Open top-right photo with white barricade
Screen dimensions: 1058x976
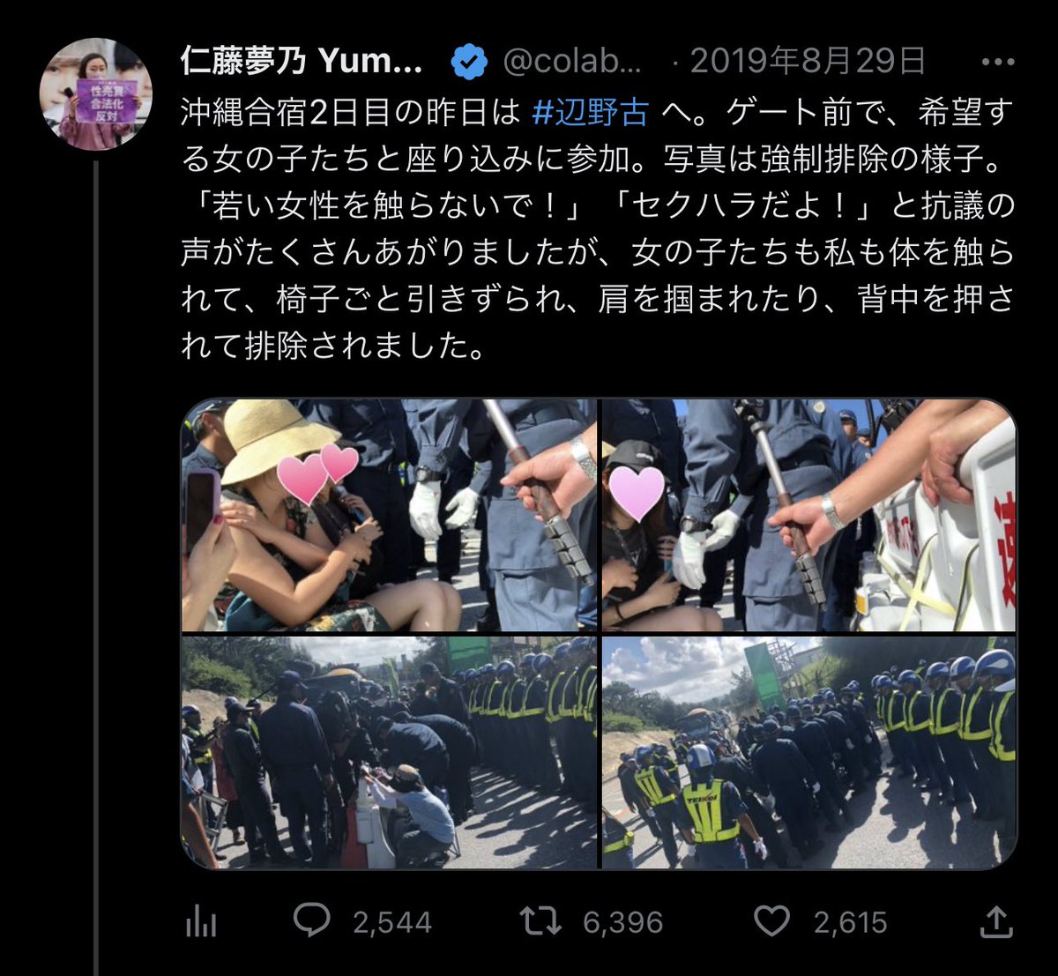click(808, 515)
